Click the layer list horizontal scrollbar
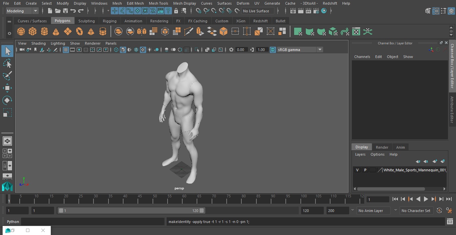Screen dimensions: 456x235 pyautogui.click(x=391, y=189)
